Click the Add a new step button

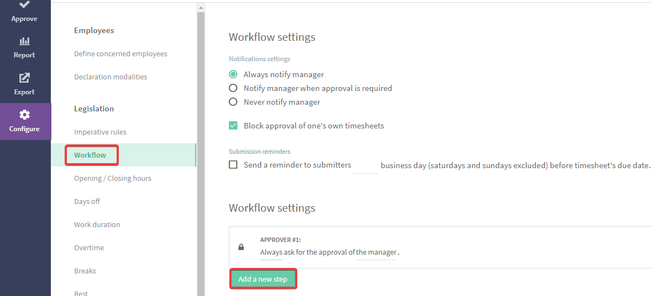[263, 279]
